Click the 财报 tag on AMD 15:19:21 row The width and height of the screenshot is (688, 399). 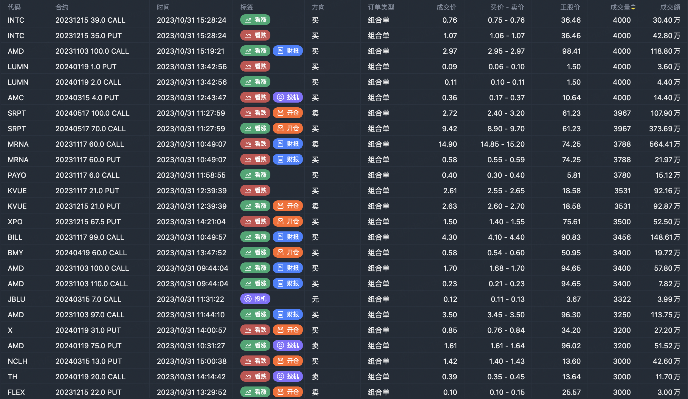(288, 51)
